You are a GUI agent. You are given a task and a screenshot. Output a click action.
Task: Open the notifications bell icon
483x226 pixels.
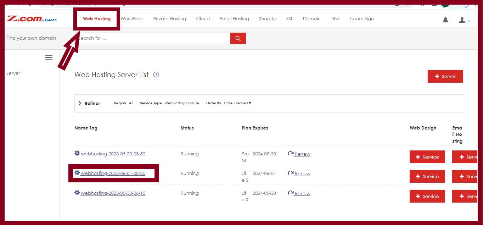click(445, 20)
